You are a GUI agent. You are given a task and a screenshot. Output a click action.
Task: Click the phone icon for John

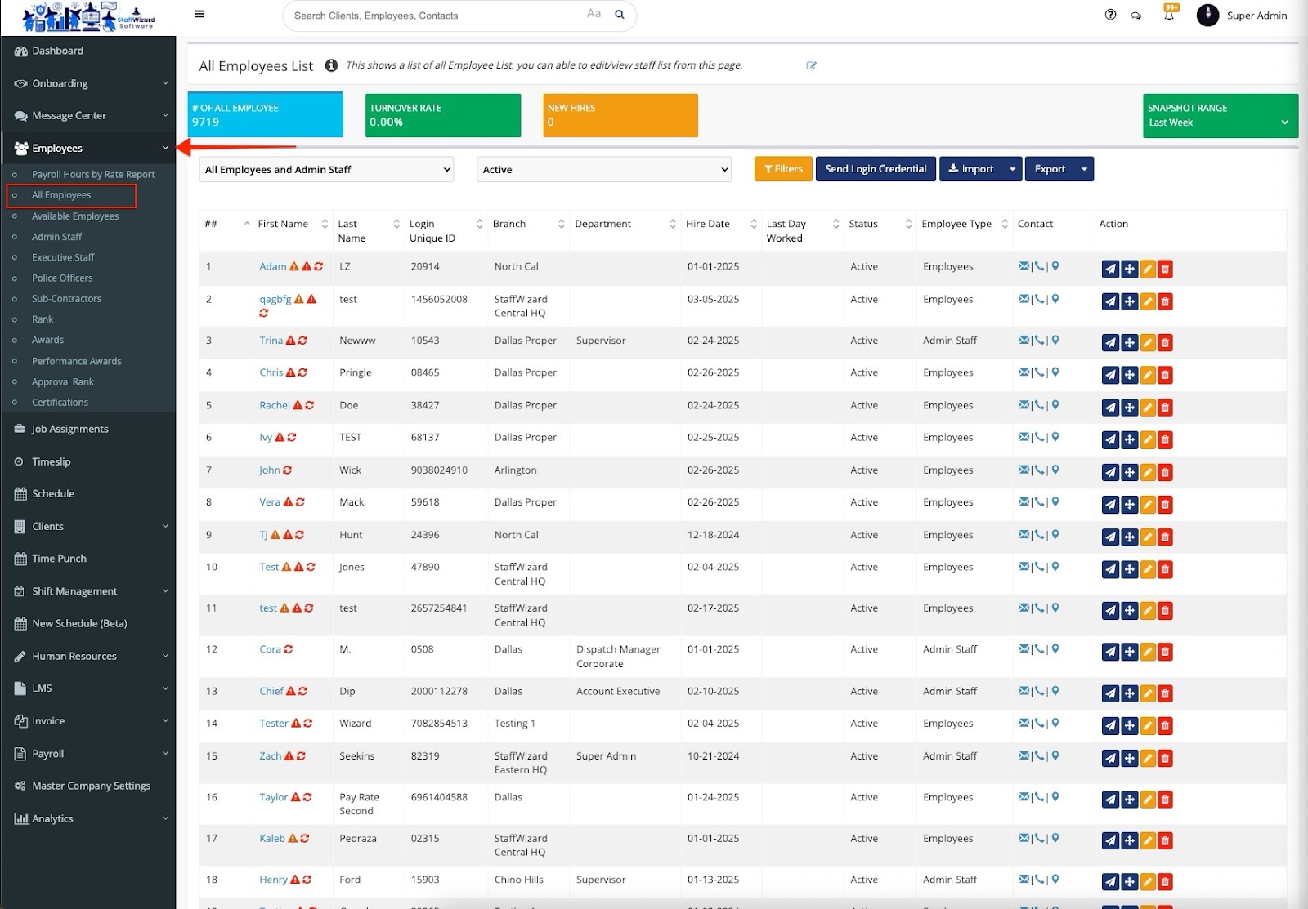1039,470
